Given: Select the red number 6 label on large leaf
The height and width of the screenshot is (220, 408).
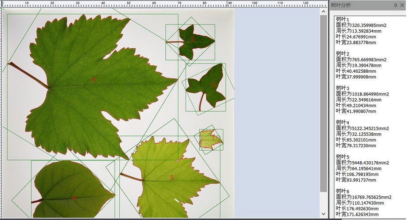Looking at the screenshot, I should (x=94, y=80).
